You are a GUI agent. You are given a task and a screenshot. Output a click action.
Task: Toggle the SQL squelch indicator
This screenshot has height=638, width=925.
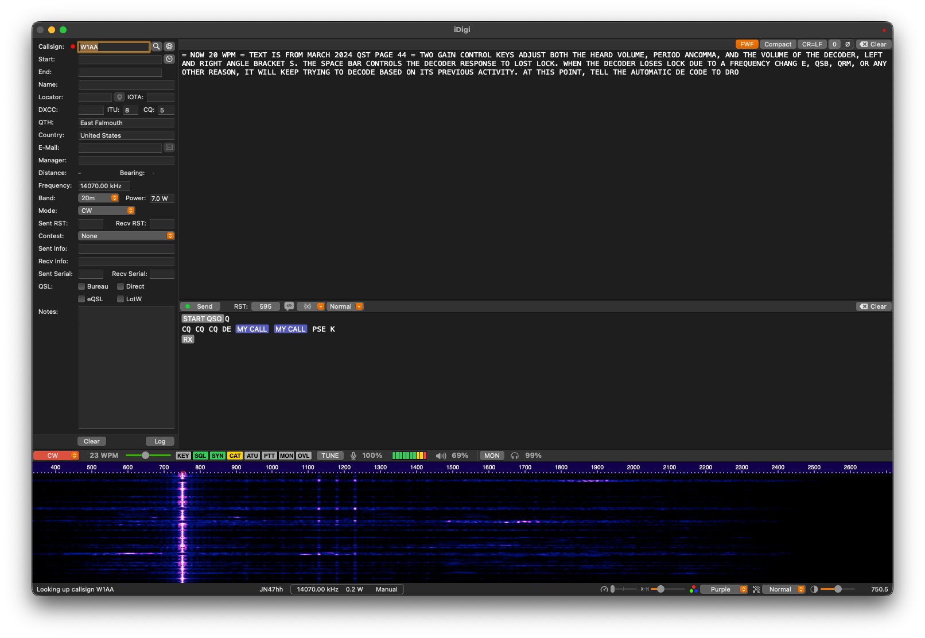[200, 456]
